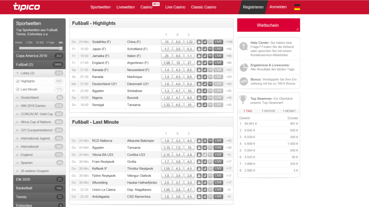Click the Registrieren button
This screenshot has height=207, width=369.
click(x=253, y=7)
